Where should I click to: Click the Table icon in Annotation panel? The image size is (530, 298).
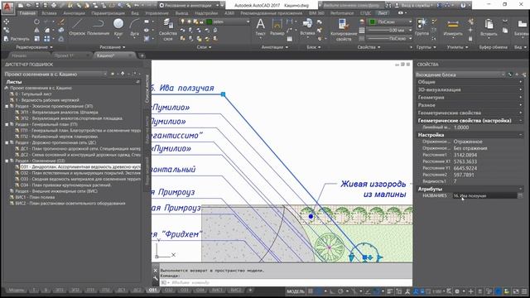pyautogui.click(x=290, y=39)
